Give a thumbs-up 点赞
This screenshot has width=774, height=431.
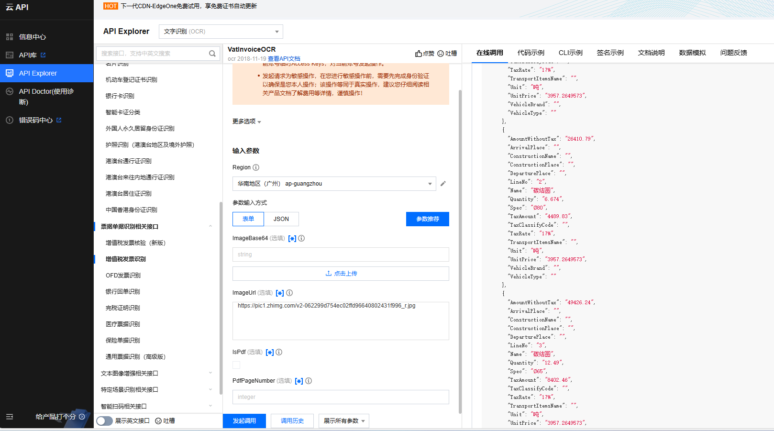click(x=424, y=54)
